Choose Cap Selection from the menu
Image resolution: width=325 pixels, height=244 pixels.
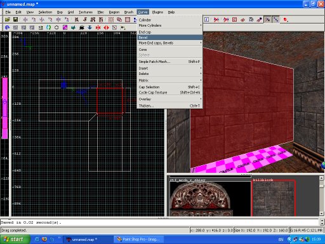169,87
